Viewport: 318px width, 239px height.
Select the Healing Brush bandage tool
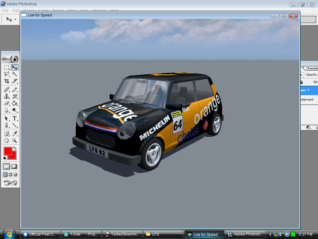click(x=7, y=89)
